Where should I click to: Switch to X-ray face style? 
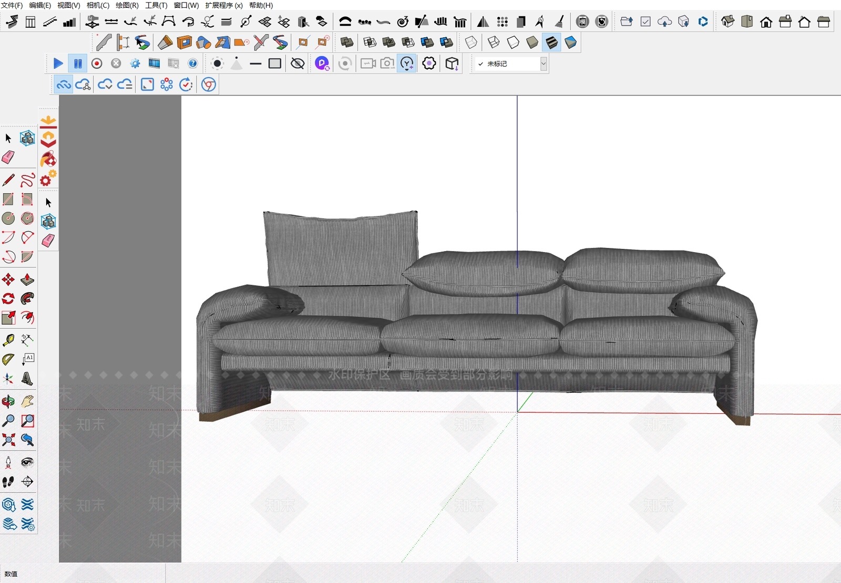pyautogui.click(x=471, y=42)
